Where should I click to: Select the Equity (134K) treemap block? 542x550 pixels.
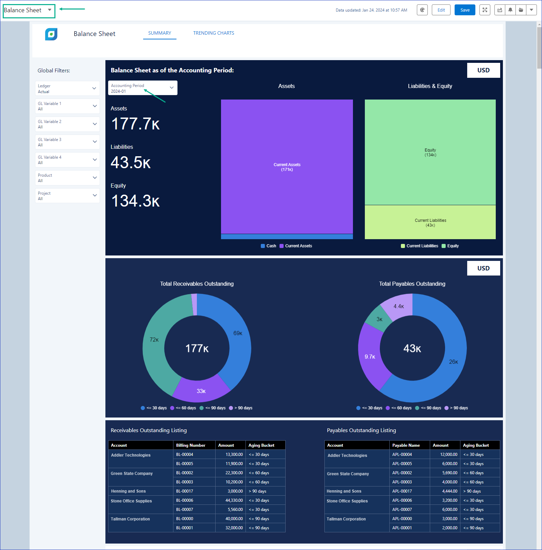430,152
